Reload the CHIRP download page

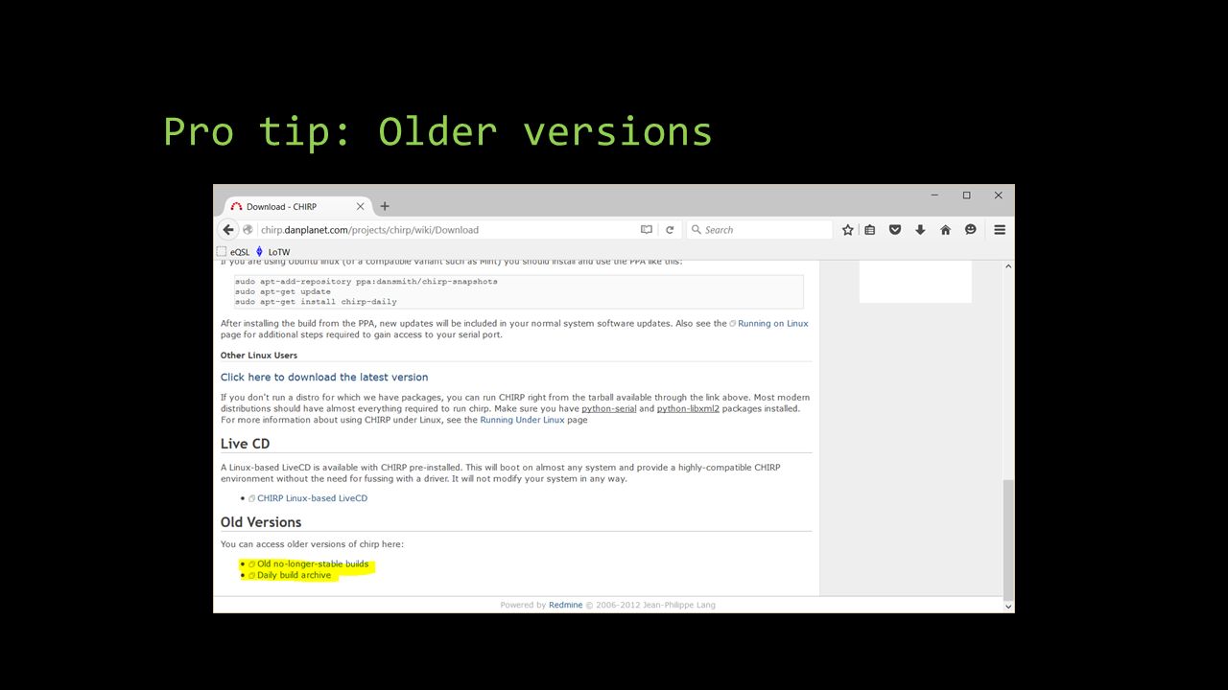tap(670, 230)
